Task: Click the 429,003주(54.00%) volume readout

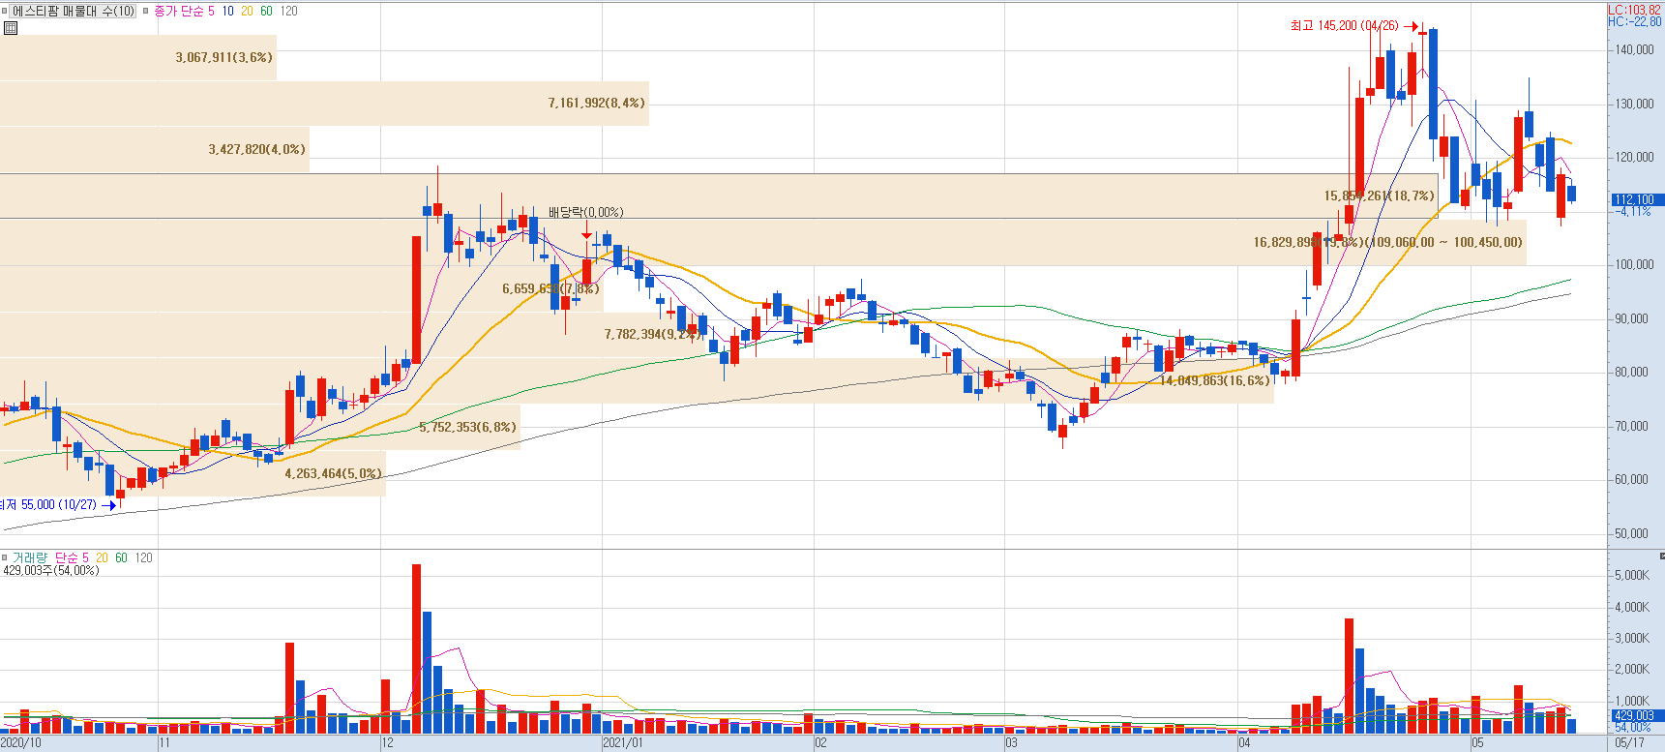Action: point(50,571)
